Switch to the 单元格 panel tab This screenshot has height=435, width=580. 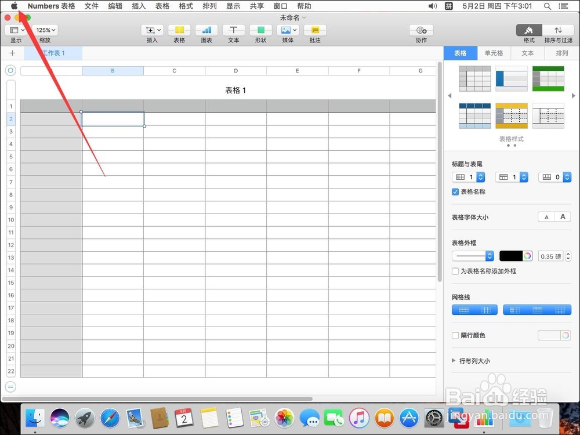pyautogui.click(x=494, y=53)
